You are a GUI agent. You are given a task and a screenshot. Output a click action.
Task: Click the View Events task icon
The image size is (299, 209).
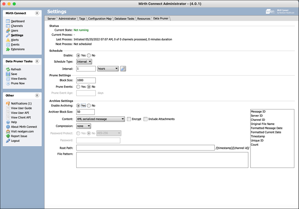click(x=8, y=79)
